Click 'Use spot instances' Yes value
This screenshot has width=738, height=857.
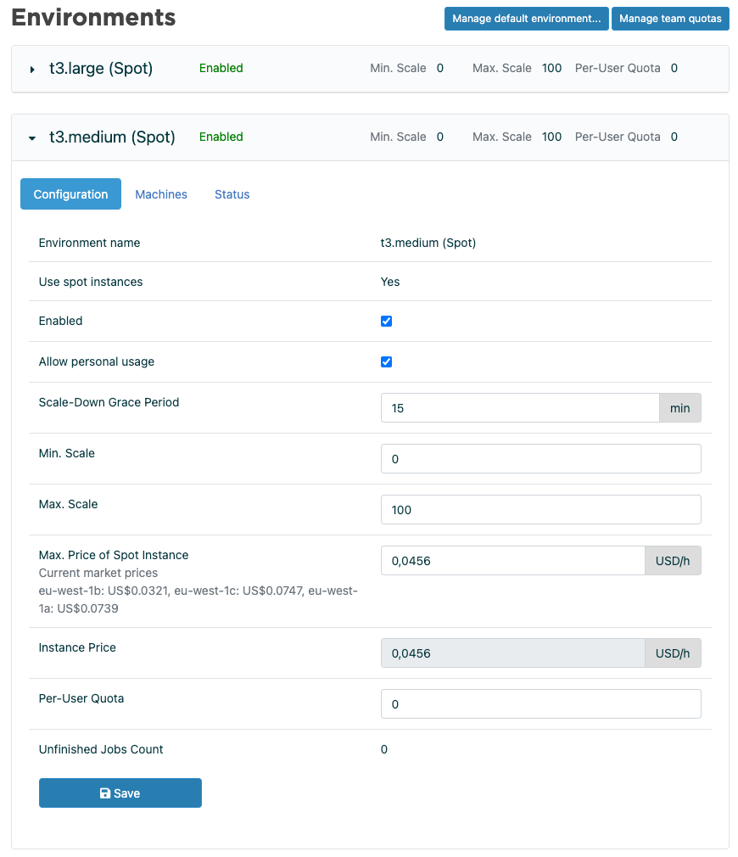[390, 282]
